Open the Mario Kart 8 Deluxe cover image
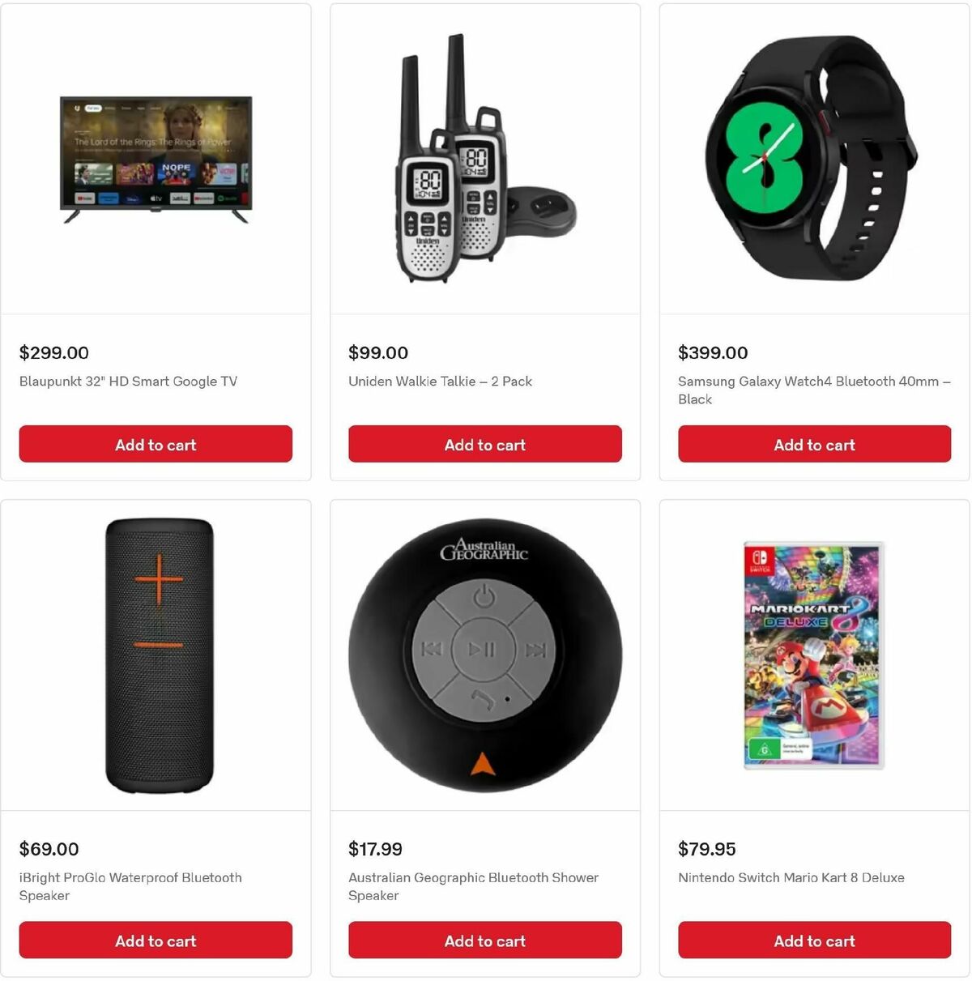972x981 pixels. click(x=812, y=655)
